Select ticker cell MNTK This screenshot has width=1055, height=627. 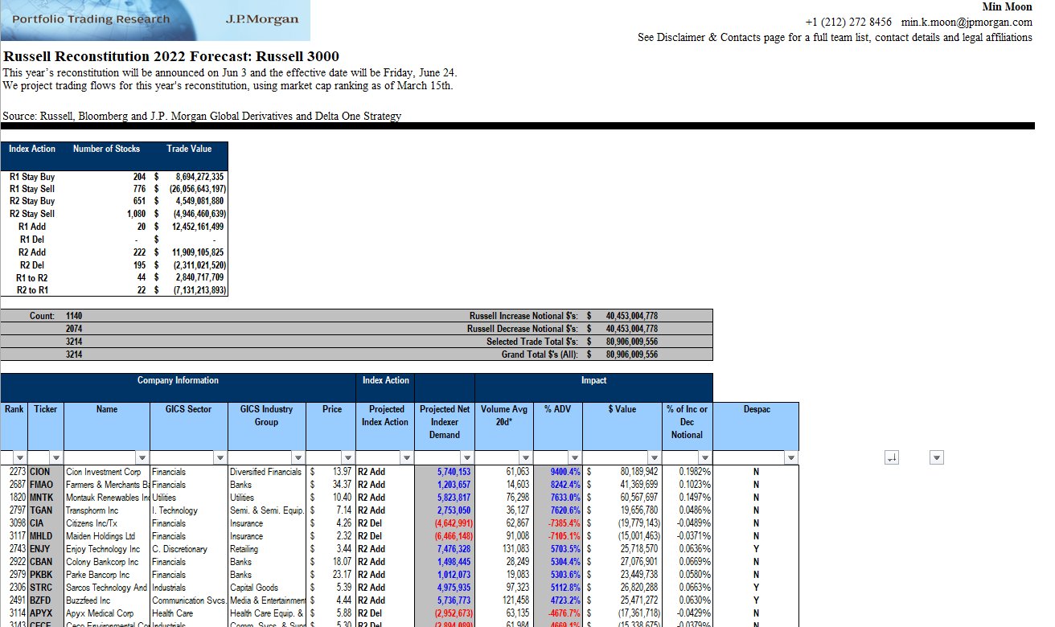coord(46,498)
